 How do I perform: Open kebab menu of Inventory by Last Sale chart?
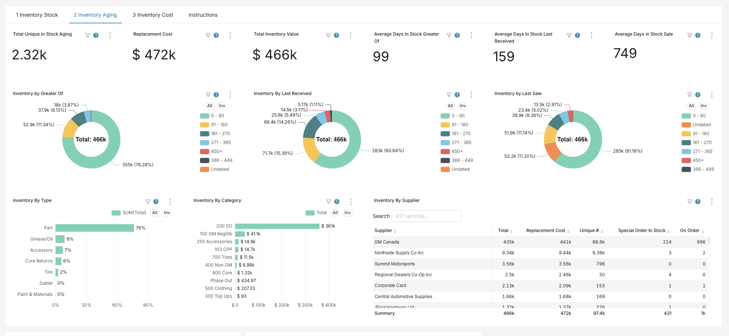[712, 95]
